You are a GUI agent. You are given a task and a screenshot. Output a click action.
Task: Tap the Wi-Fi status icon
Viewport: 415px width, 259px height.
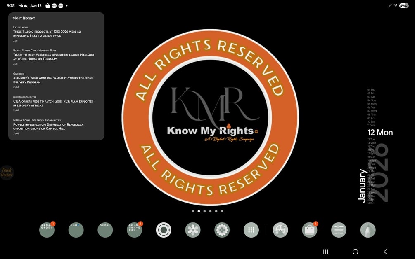395,5
